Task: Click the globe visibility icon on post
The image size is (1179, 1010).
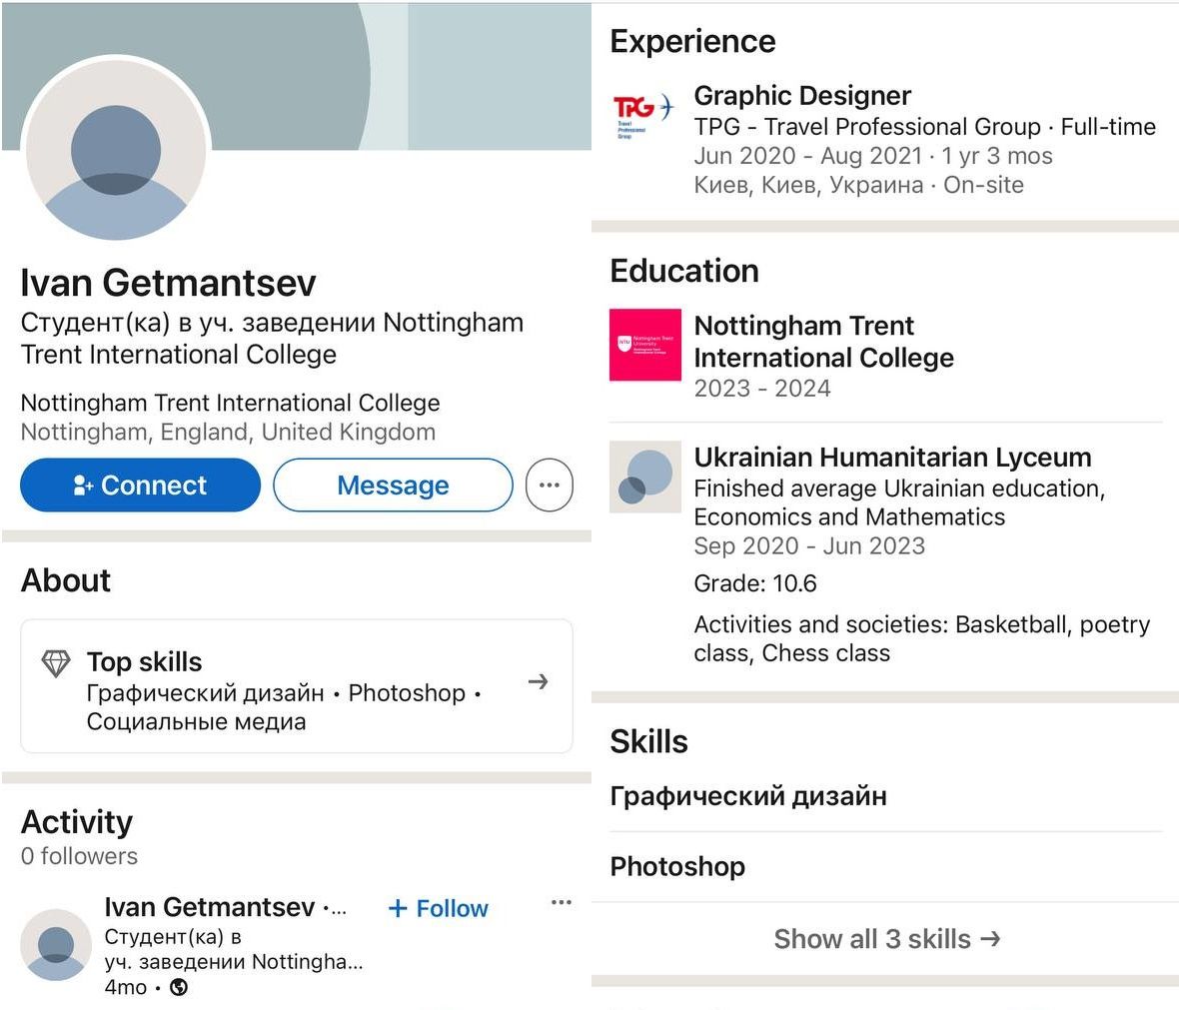Action: pos(179,987)
